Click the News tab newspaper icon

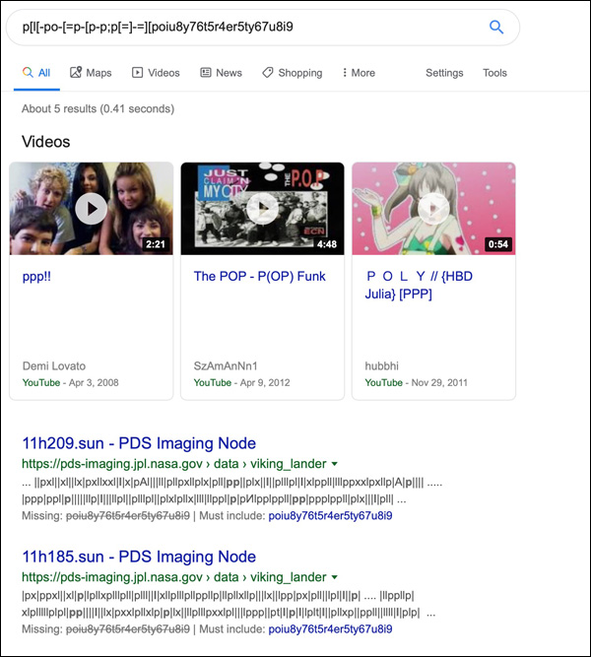point(206,73)
